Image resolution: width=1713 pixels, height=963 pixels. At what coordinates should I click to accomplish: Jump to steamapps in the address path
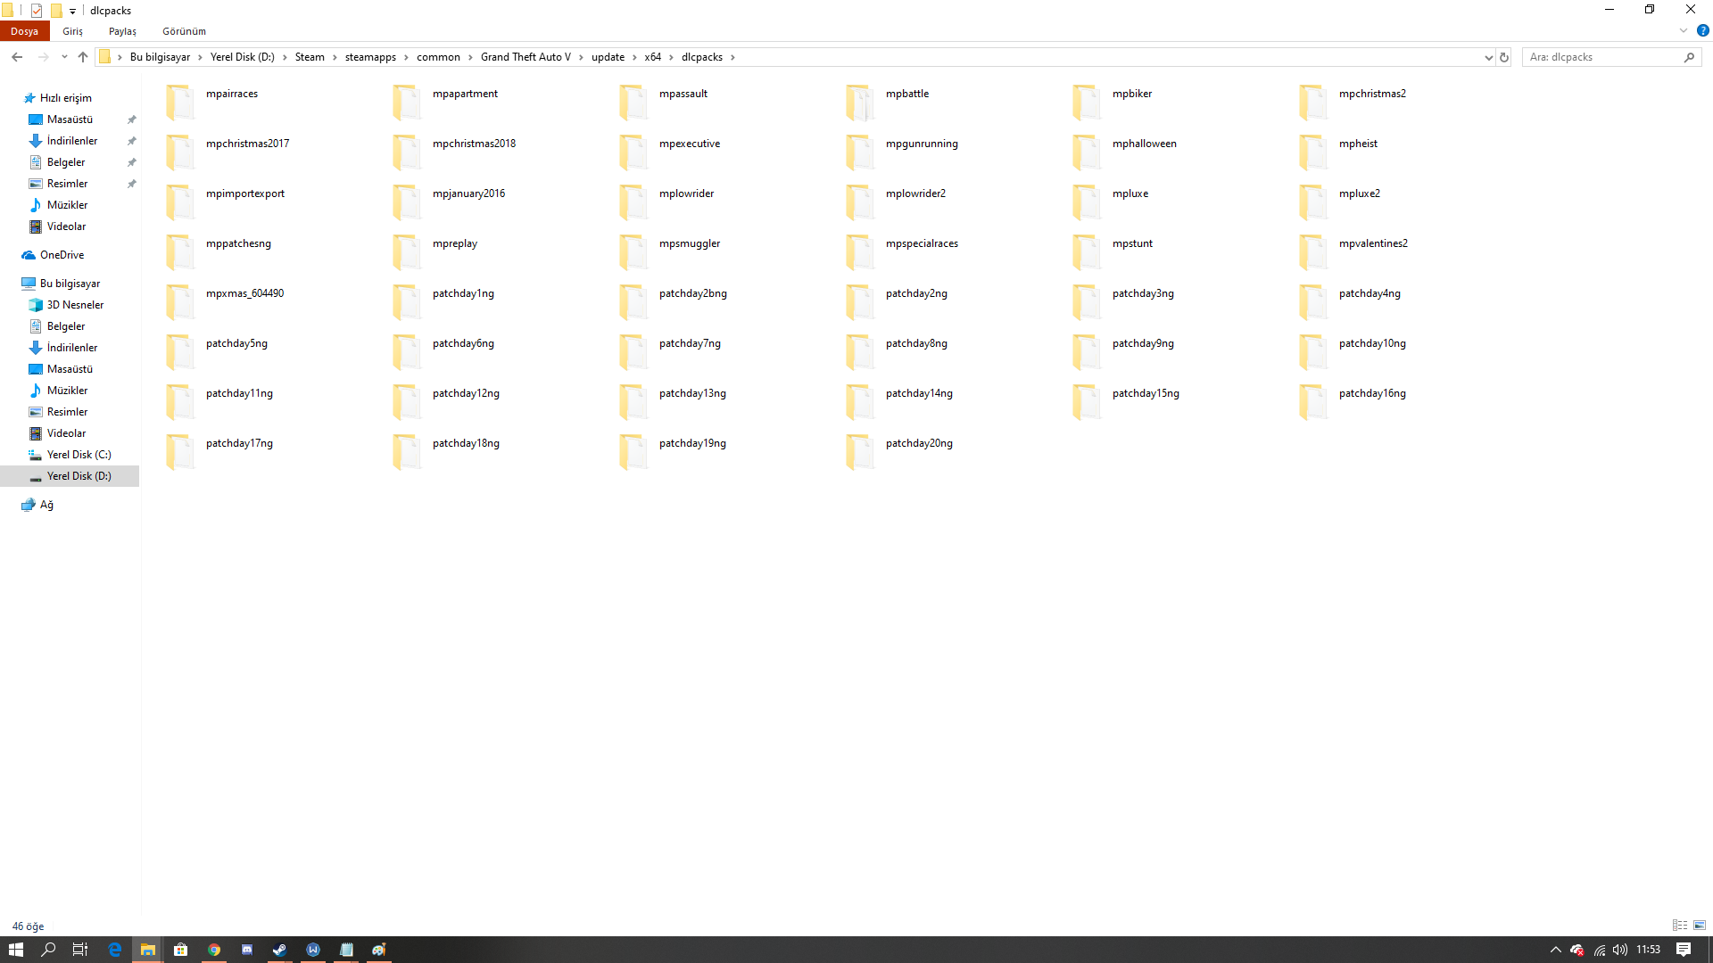tap(370, 57)
